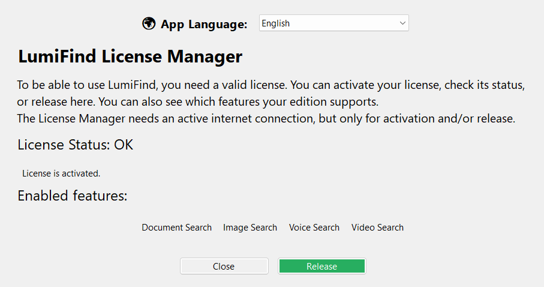Viewport: 544px width, 287px height.
Task: Click the sentence about active internet connection
Action: coord(266,118)
